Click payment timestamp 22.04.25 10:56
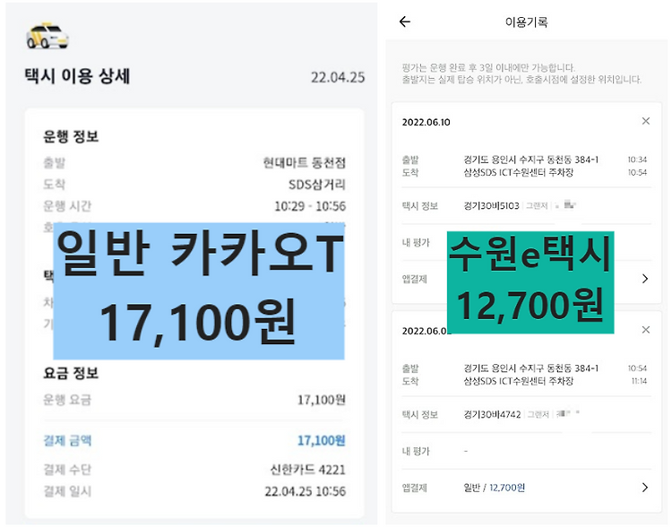Screen dimensions: 672x528 coord(306,491)
